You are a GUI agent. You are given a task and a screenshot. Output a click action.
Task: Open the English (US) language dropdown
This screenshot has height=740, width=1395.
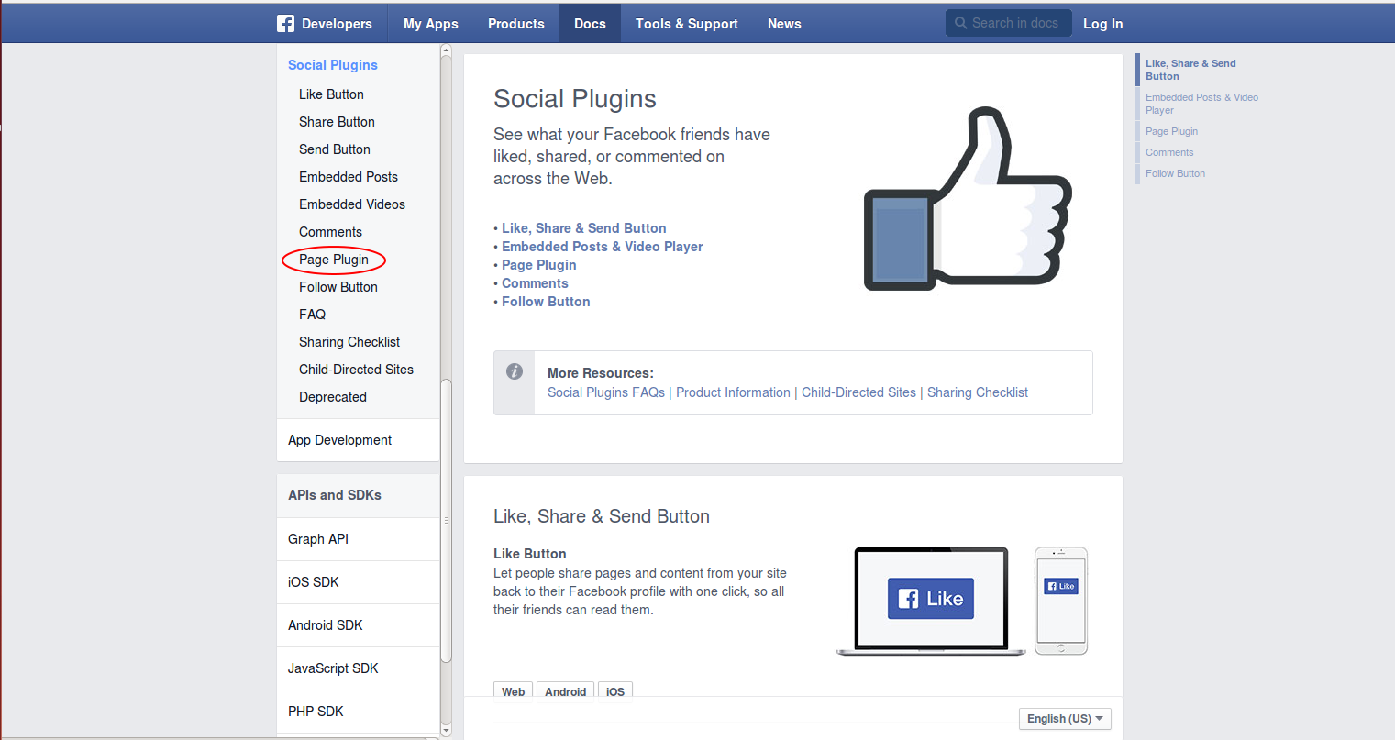click(1065, 719)
